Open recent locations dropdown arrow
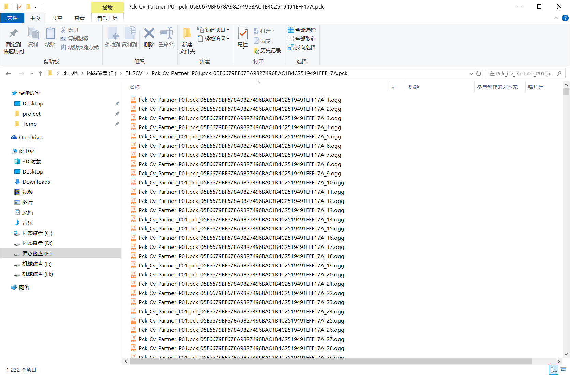570x375 pixels. (x=32, y=73)
